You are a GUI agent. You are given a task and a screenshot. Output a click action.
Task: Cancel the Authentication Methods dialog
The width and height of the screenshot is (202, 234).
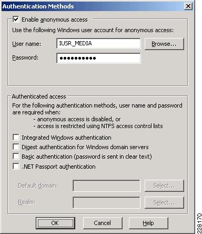[103, 223]
